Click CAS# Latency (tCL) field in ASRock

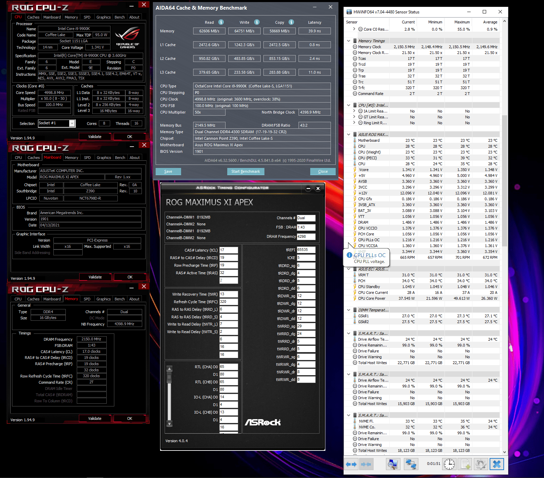click(x=229, y=250)
